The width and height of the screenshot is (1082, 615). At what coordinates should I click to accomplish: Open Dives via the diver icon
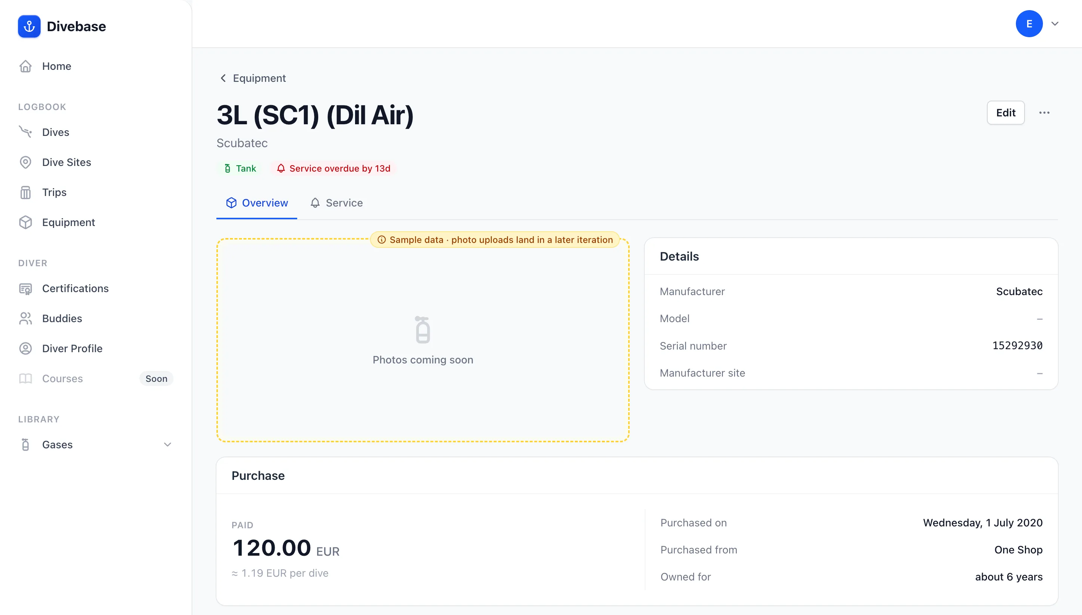26,132
